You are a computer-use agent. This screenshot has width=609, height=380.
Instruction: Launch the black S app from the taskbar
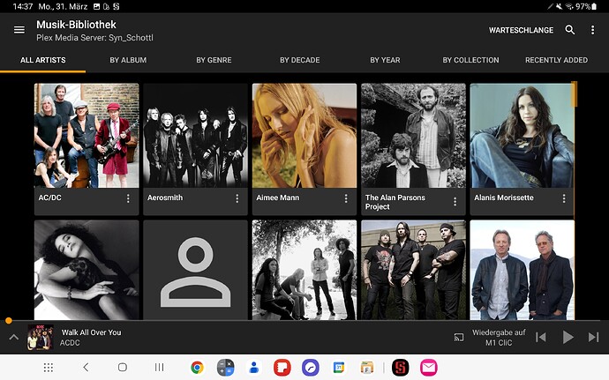[401, 367]
